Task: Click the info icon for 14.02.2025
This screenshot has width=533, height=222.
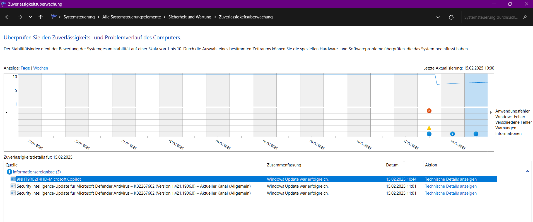Action: click(452, 134)
